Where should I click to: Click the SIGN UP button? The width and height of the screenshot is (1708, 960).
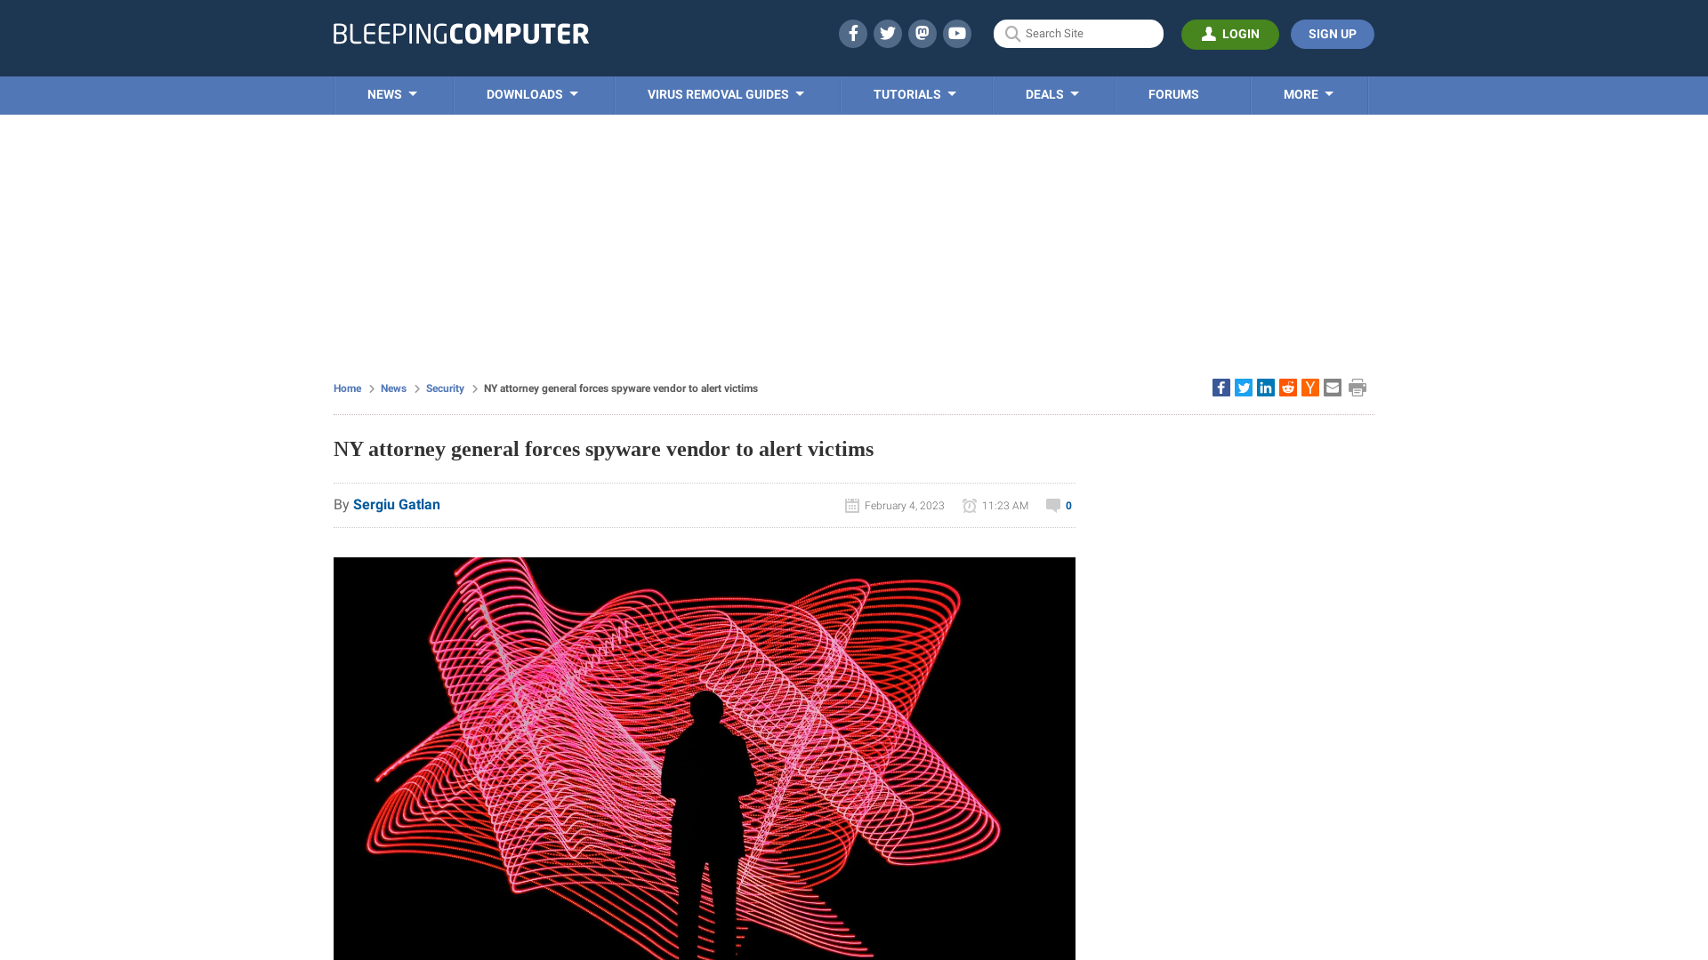pos(1332,33)
